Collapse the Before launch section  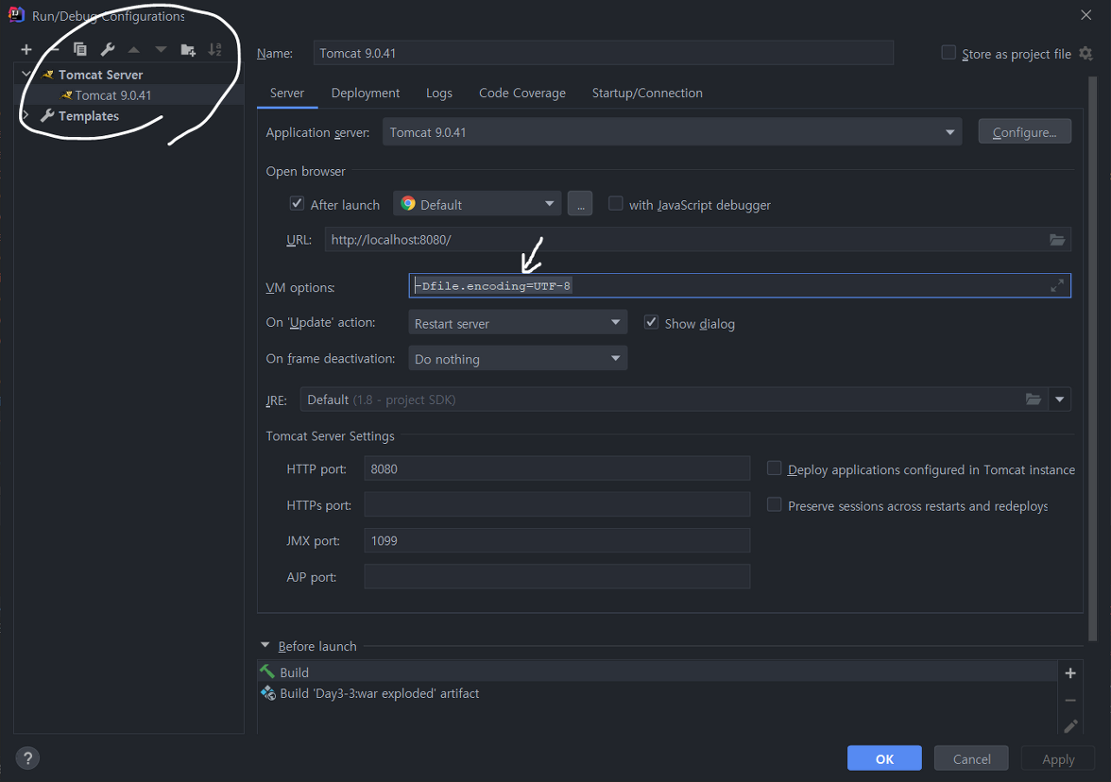[266, 646]
